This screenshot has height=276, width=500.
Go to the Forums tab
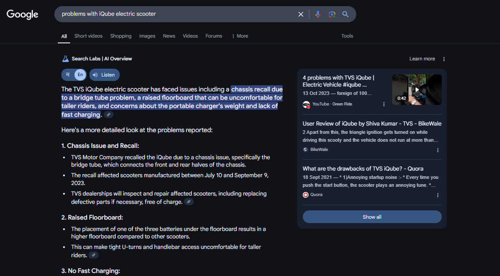pyautogui.click(x=213, y=36)
